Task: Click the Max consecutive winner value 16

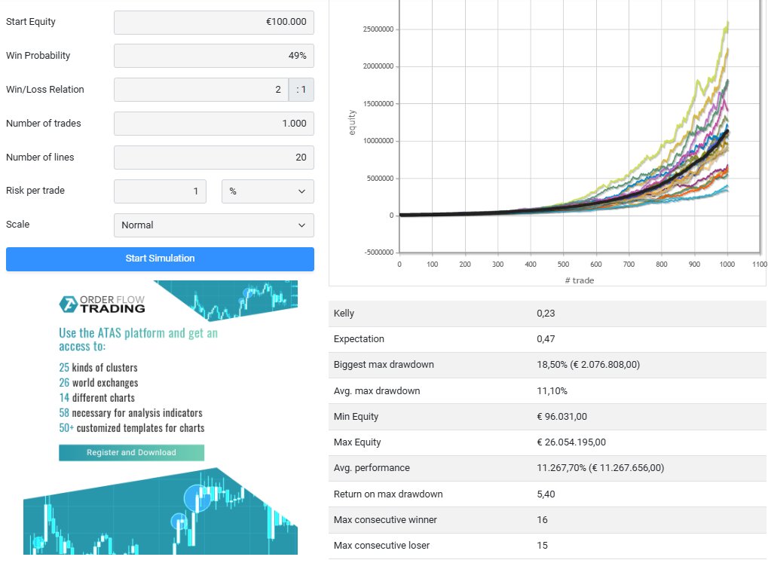Action: 542,520
